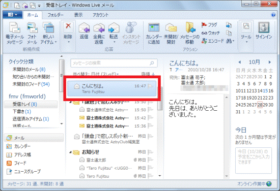Toggle flag on the 15:36 message
This screenshot has height=191, width=280.
150,126
